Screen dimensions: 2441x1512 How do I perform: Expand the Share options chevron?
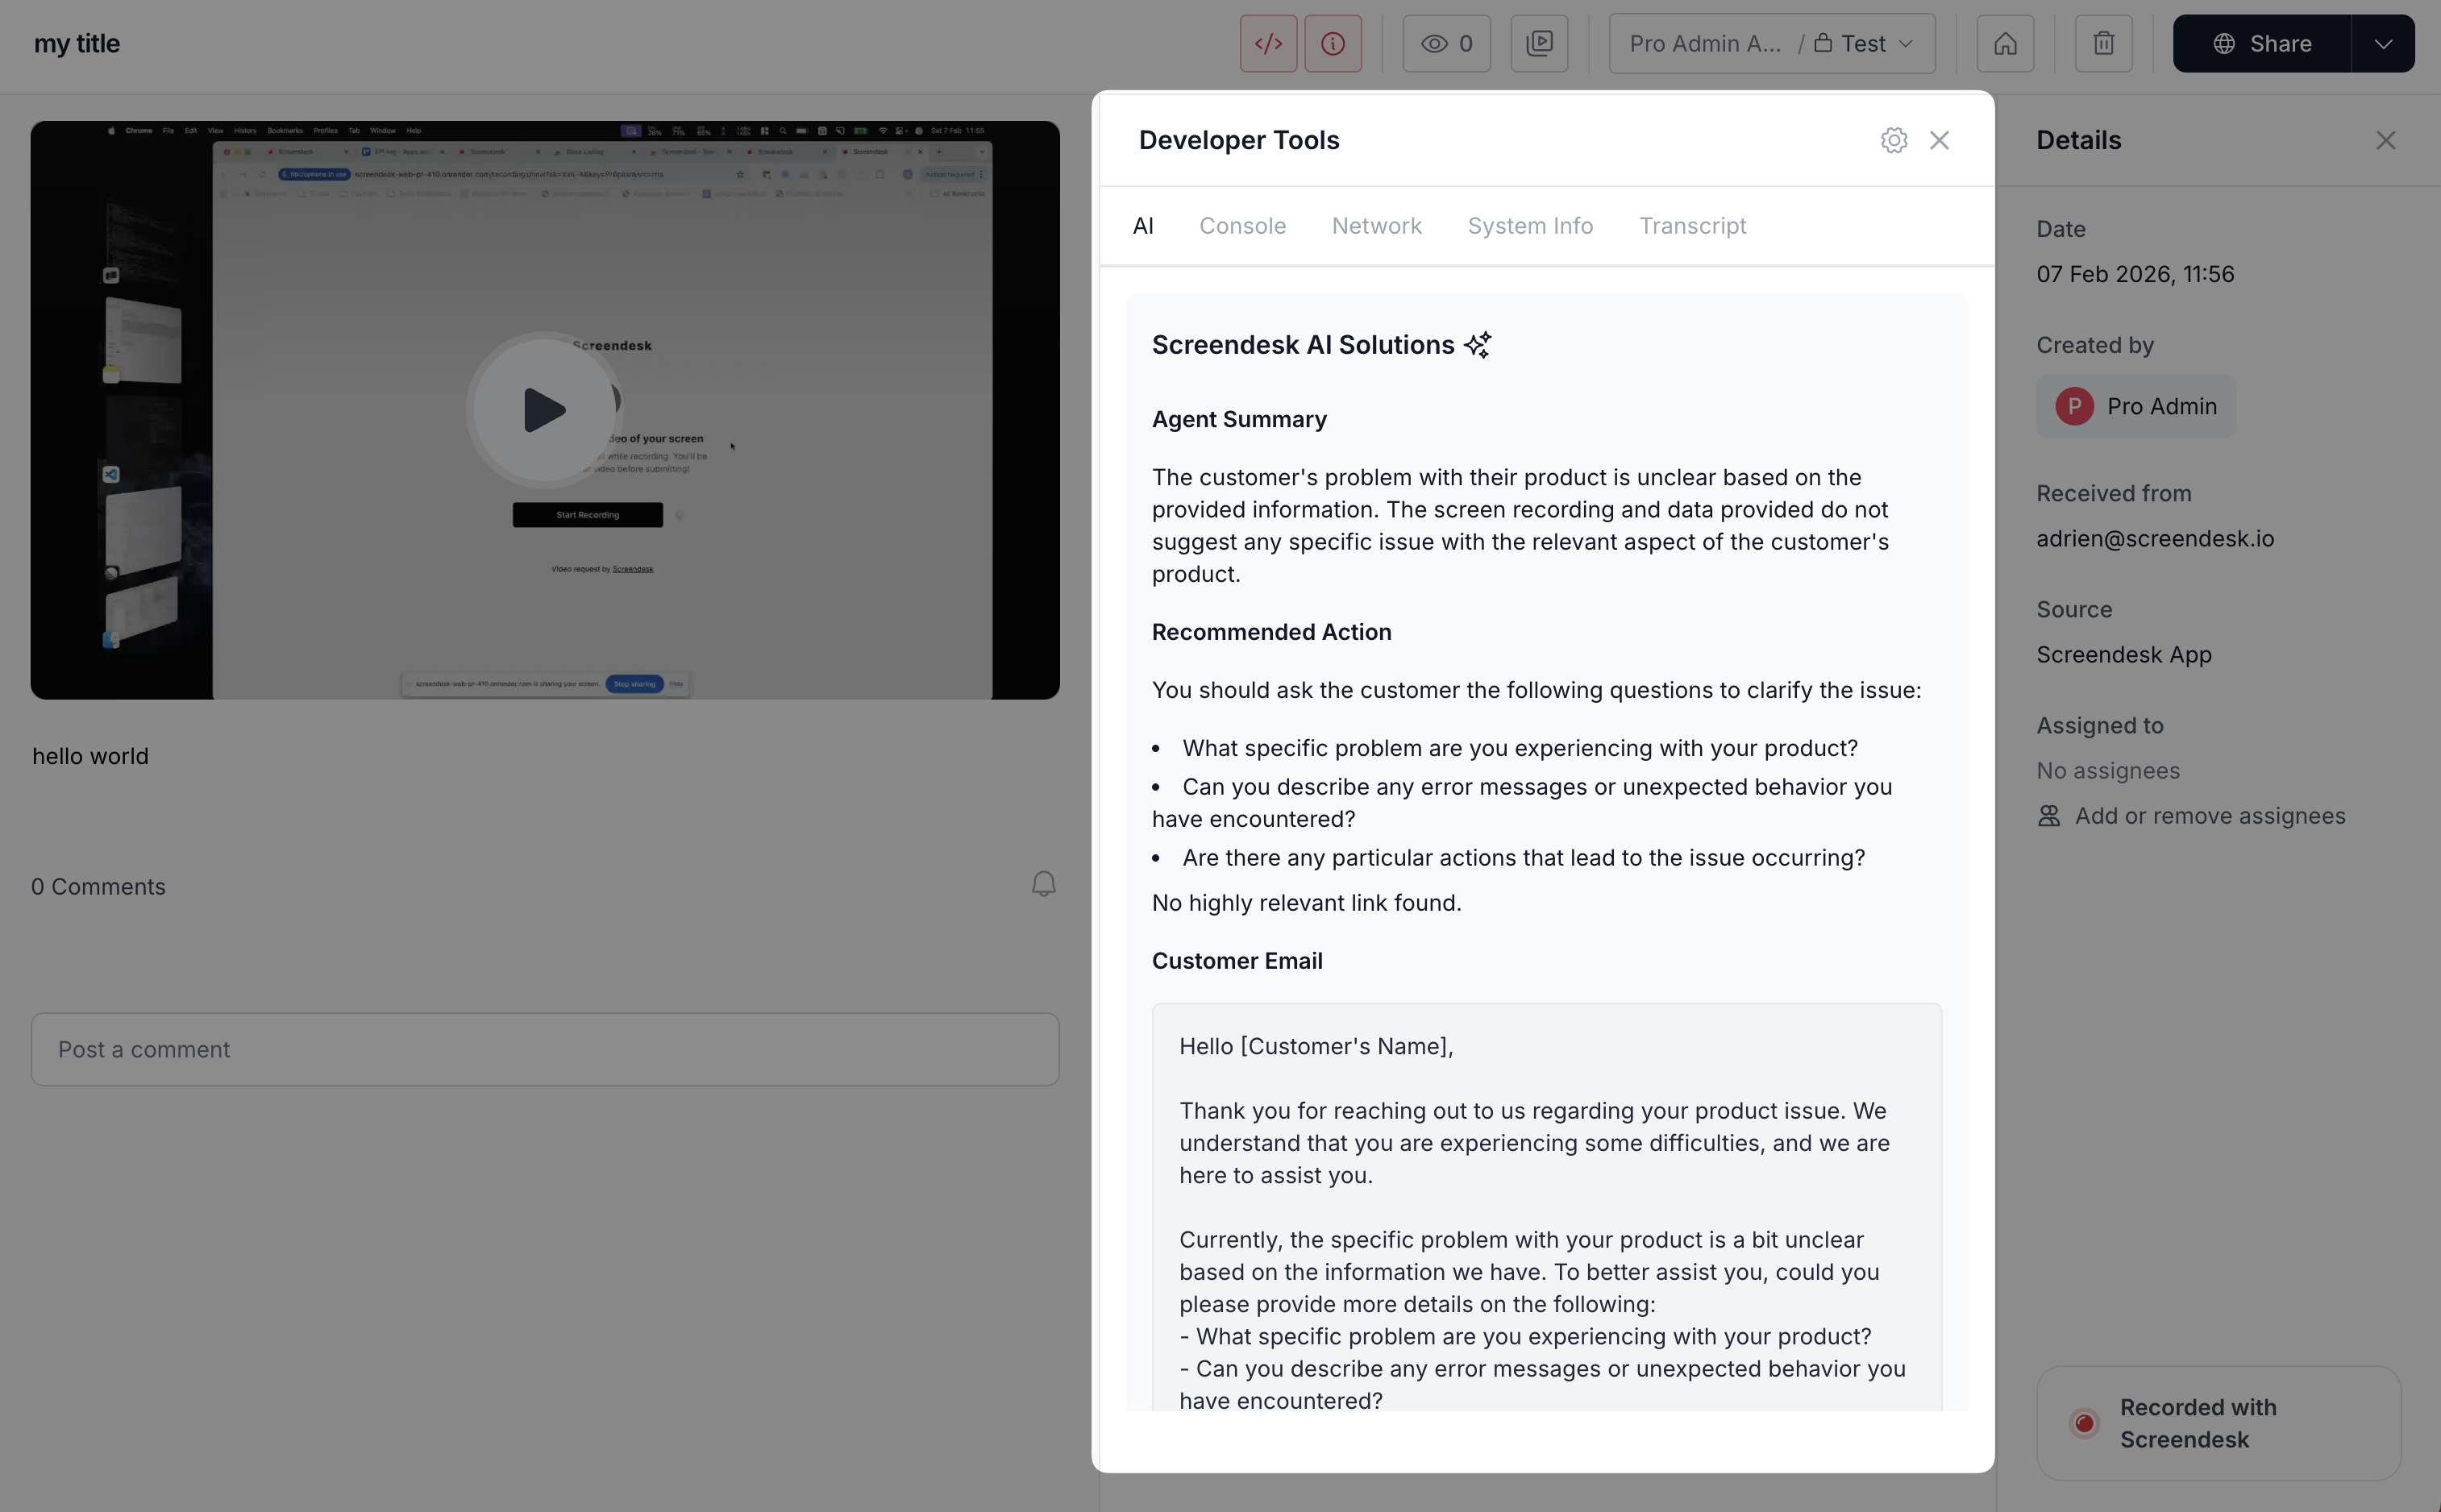tap(2383, 44)
